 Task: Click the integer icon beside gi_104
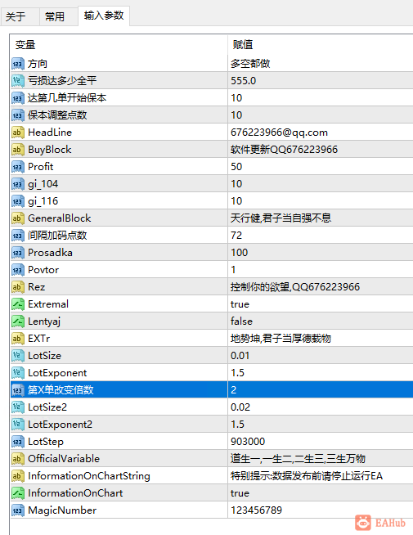[18, 183]
